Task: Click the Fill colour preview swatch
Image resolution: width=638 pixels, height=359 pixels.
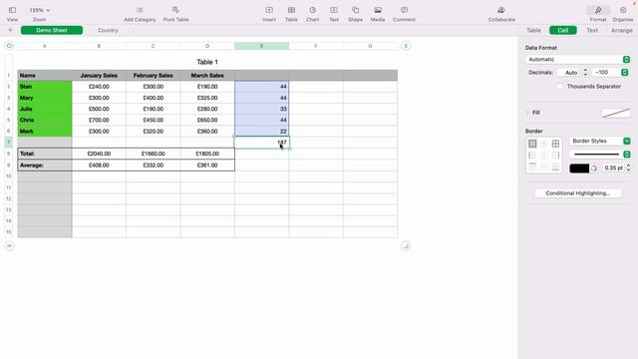Action: point(616,113)
